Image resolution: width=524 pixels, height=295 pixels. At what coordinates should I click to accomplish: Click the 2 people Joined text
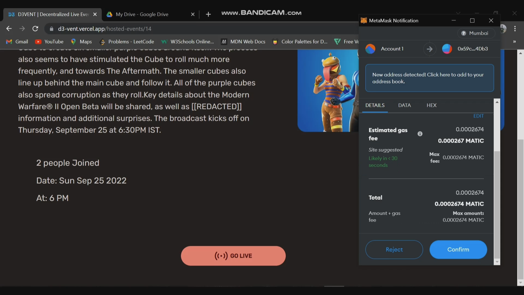(68, 163)
